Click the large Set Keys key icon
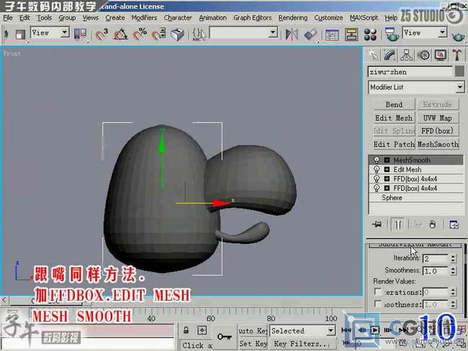The width and height of the screenshot is (468, 351). tap(225, 337)
